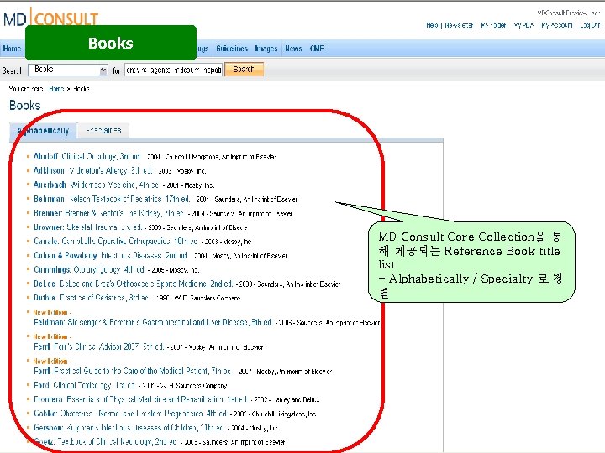Screen dimensions: 605x453
Task: Open Adkinson Middleton's Allergy book
Action: coord(93,170)
